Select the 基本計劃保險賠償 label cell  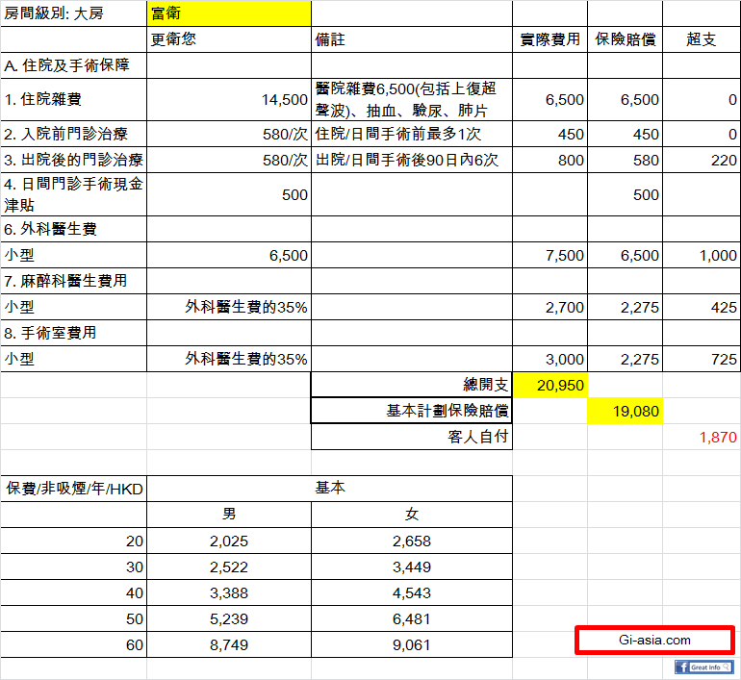click(x=412, y=411)
